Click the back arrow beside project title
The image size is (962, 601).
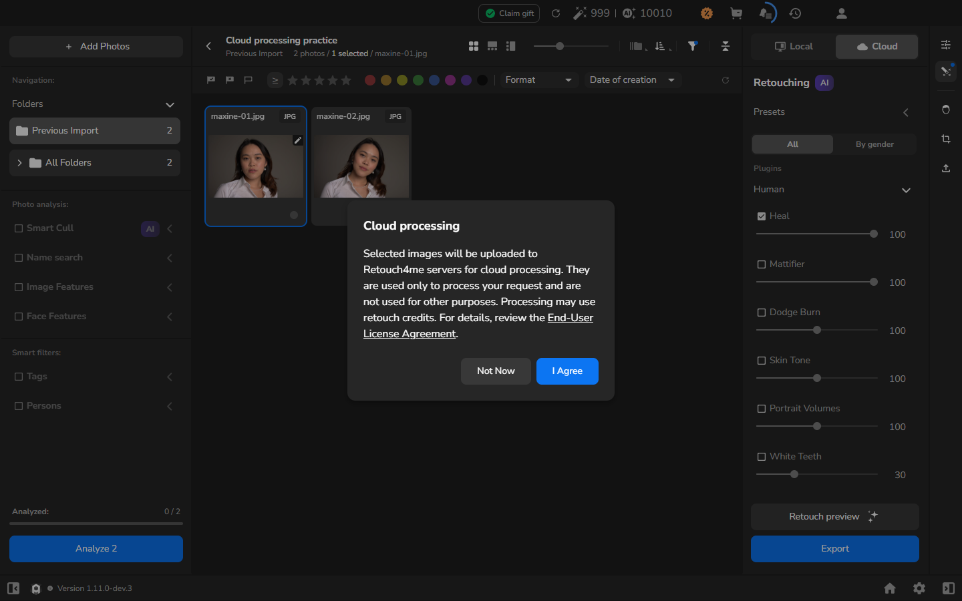tap(208, 46)
